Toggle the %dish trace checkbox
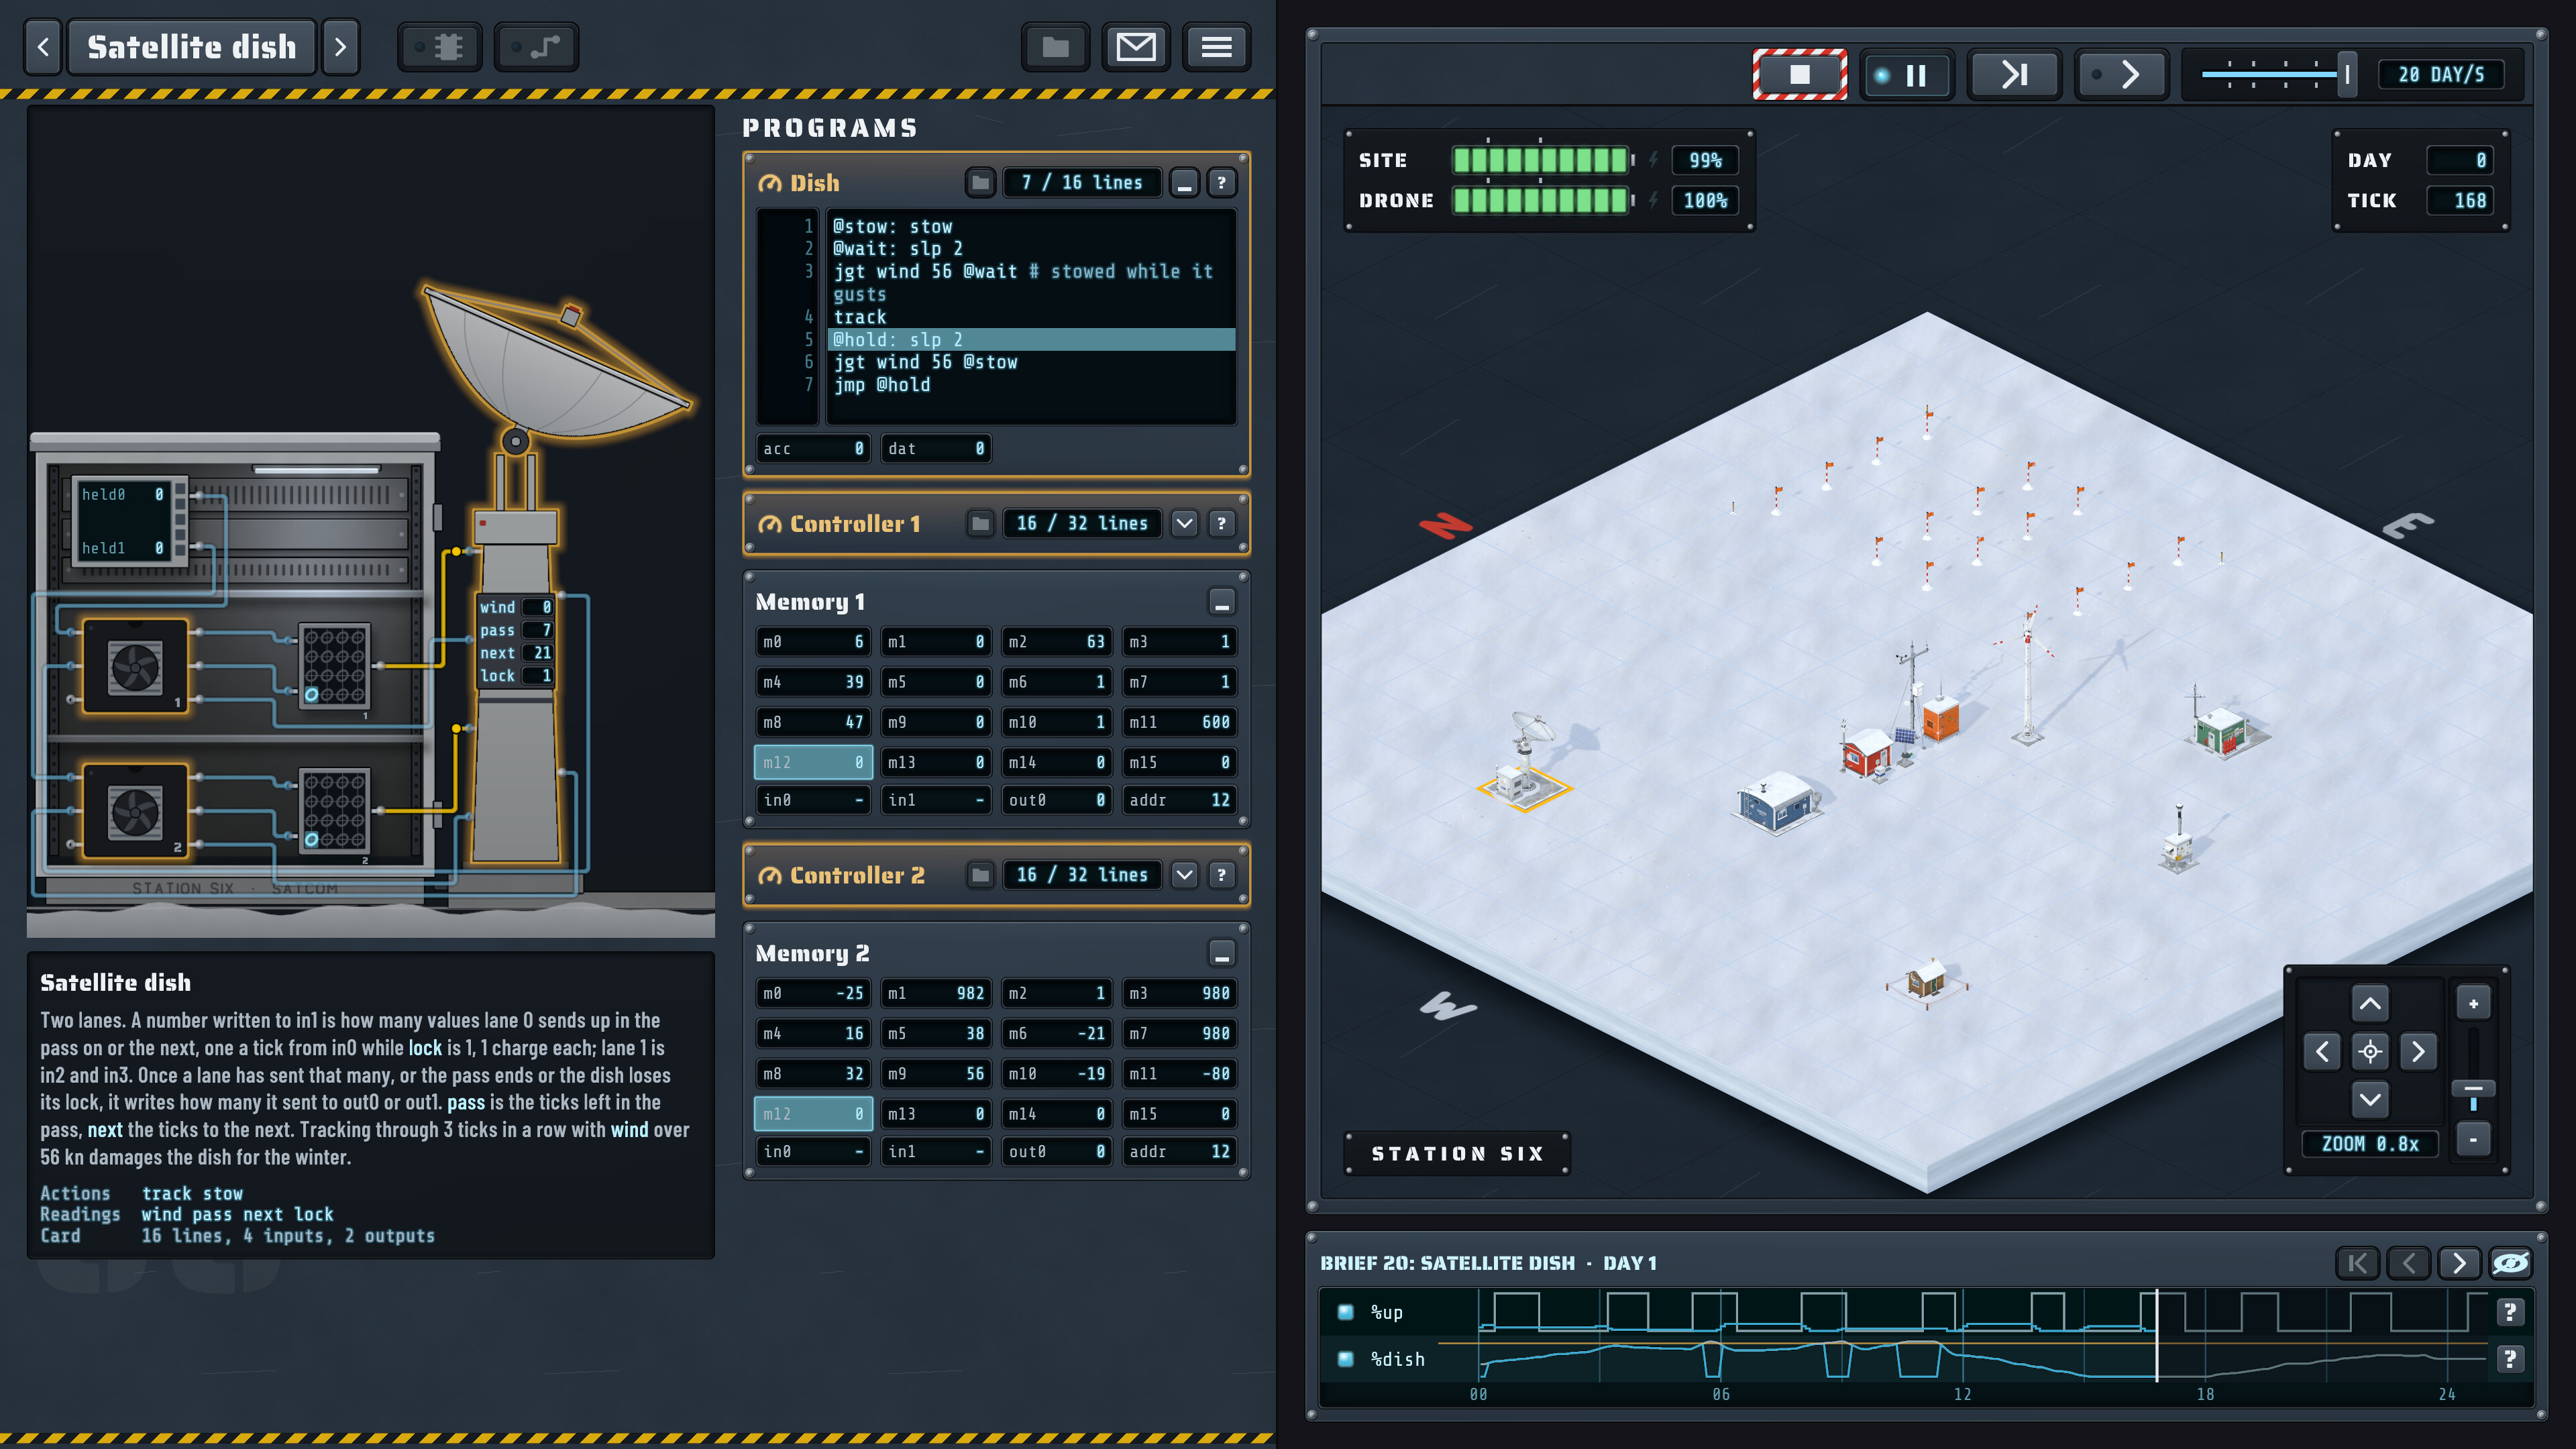This screenshot has width=2576, height=1449. 1345,1359
